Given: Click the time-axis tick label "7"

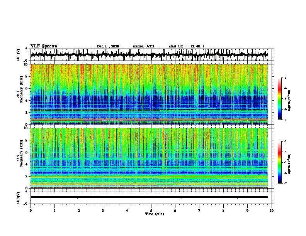Looking at the screenshot, I should coord(199,211).
